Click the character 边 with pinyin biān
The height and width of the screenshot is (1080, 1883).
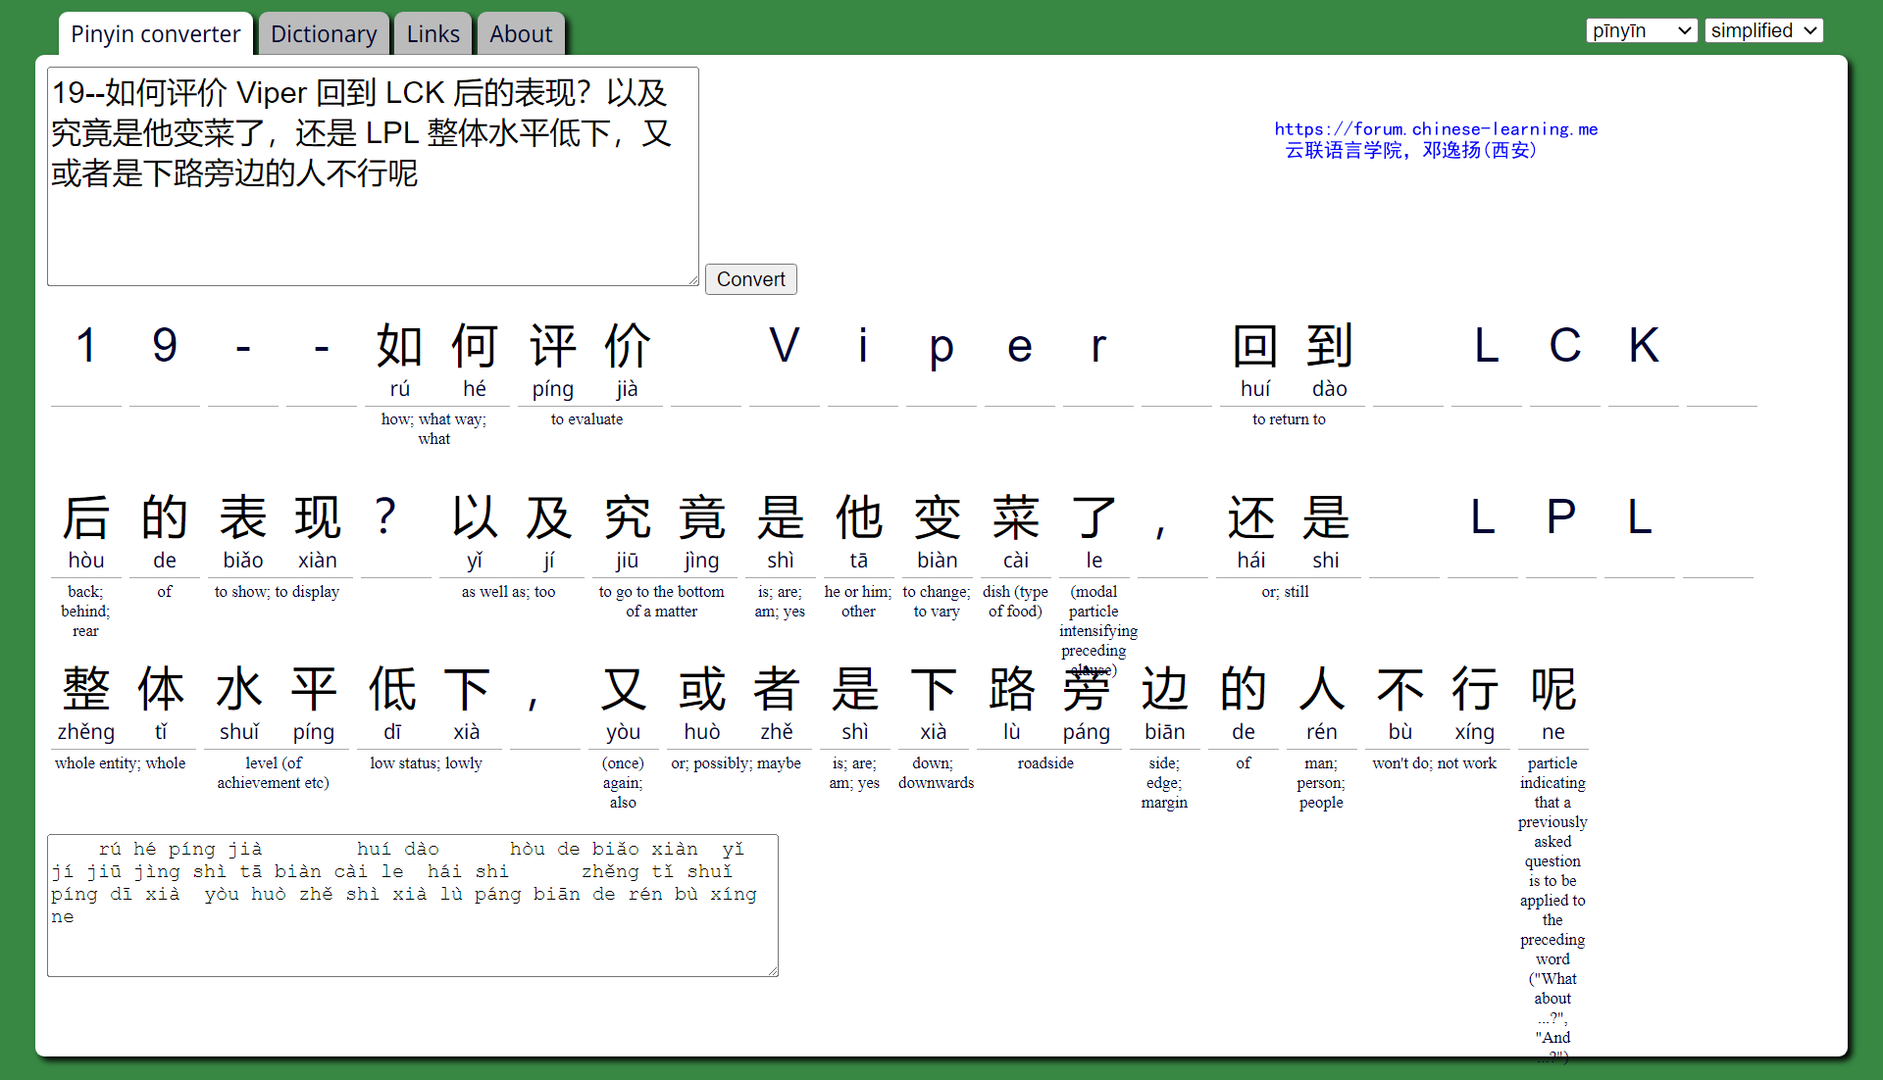pyautogui.click(x=1165, y=689)
